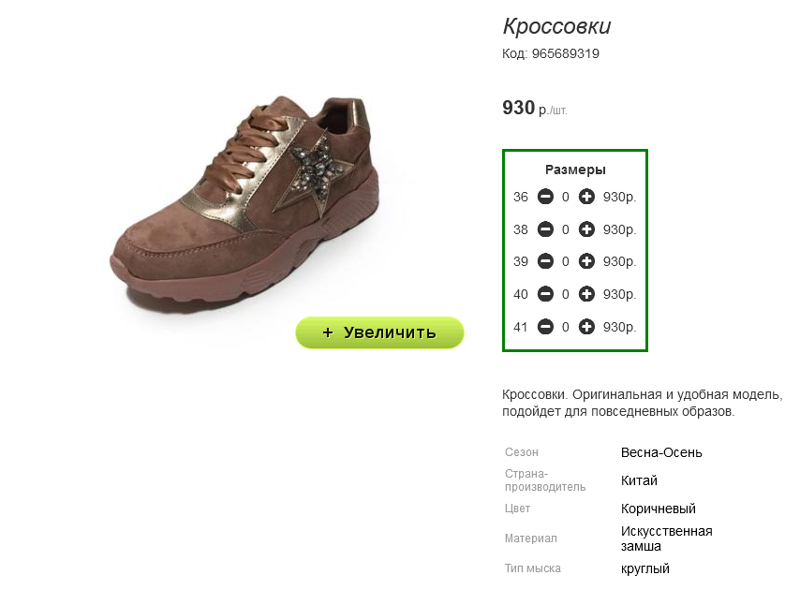800x590 pixels.
Task: Add one pair of size 38
Action: 586,229
